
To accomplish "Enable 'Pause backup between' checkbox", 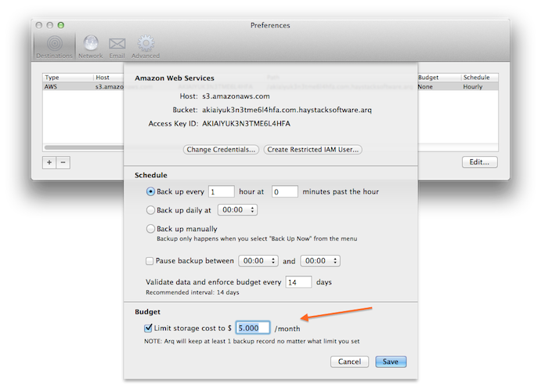I will click(150, 261).
